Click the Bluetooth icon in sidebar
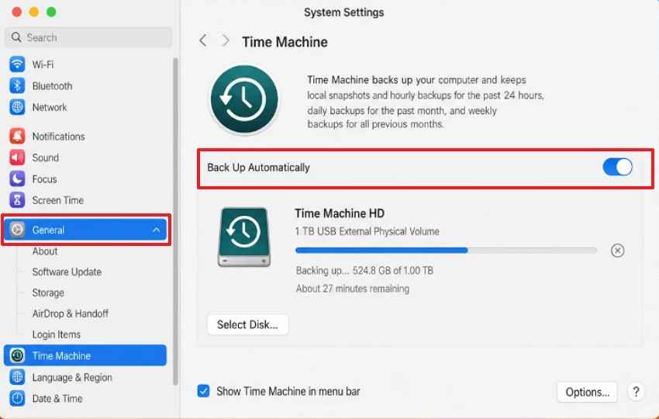This screenshot has height=419, width=659. pos(17,86)
